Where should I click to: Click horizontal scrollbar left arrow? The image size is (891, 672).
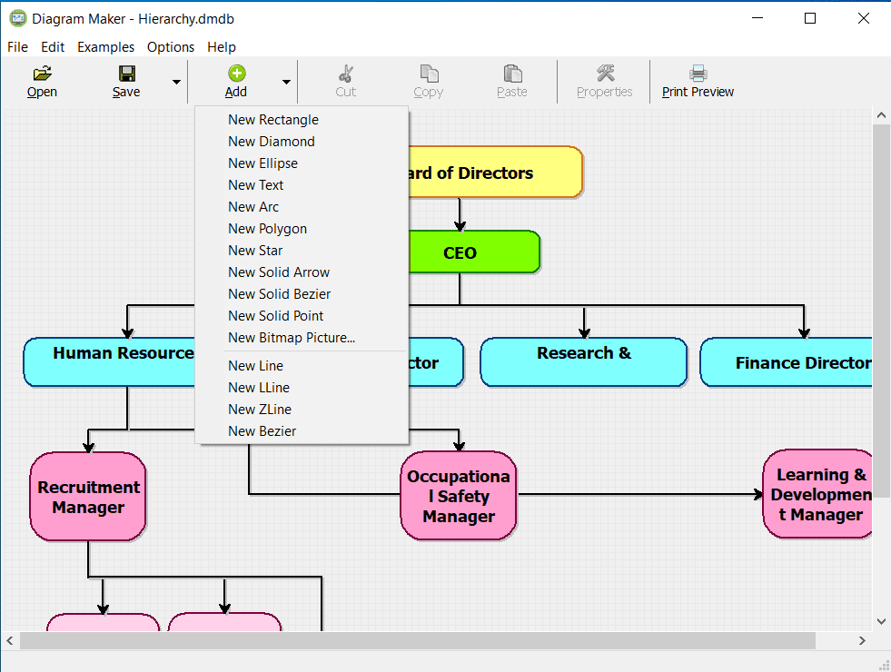10,641
